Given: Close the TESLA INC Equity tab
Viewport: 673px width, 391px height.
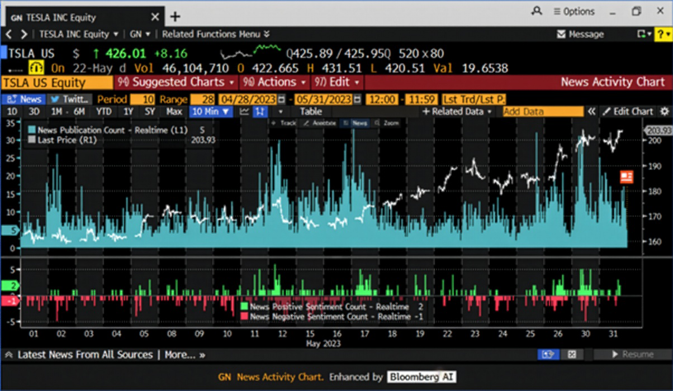Looking at the screenshot, I should coord(155,17).
